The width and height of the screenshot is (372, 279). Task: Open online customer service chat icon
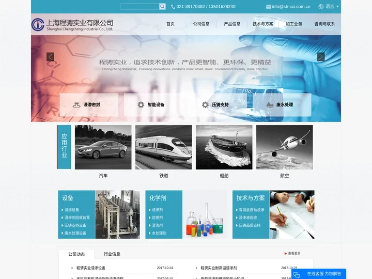point(297,274)
